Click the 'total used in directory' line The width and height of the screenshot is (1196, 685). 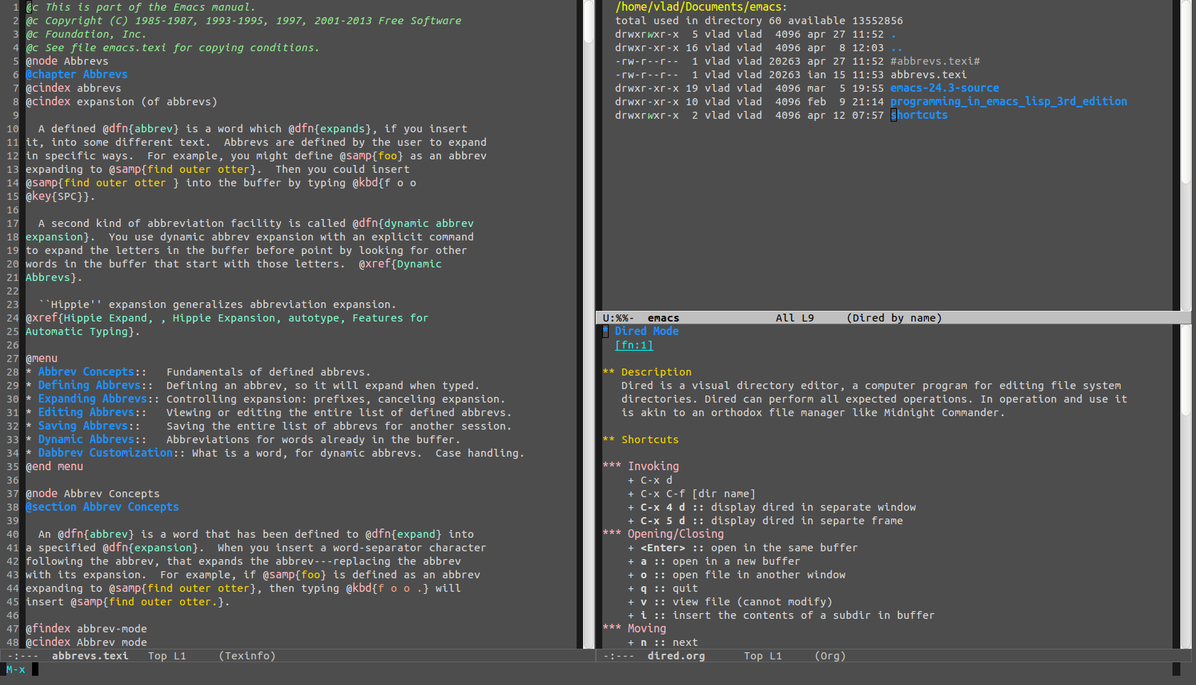759,21
